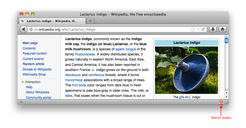Follow the Russulaceae link
Image resolution: width=246 pixels, height=128 pixels.
tap(85, 54)
